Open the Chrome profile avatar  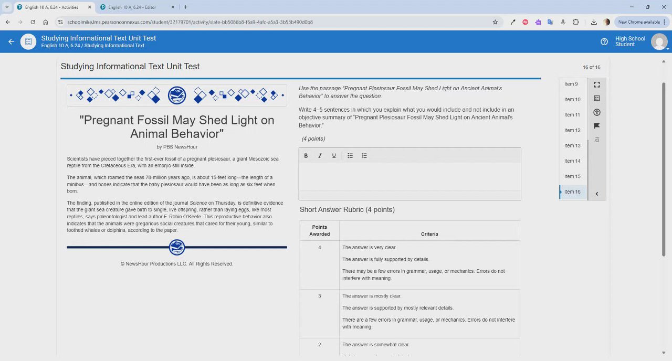[606, 22]
